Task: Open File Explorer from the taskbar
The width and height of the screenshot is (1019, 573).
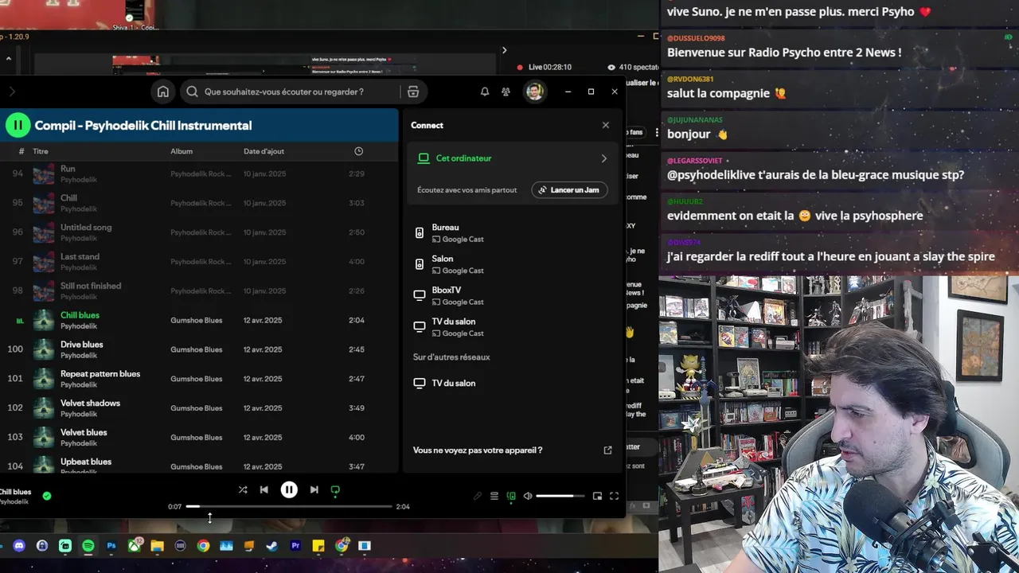Action: click(x=157, y=546)
